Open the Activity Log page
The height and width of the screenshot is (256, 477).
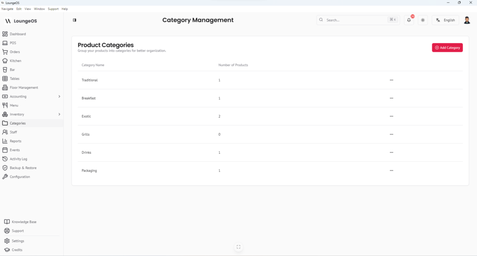click(18, 159)
